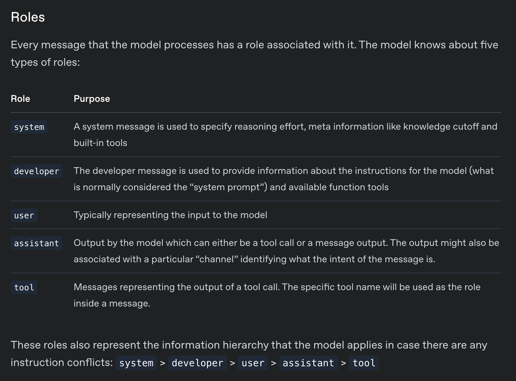This screenshot has width=516, height=381.
Task: Click the Roles heading
Action: coord(28,17)
